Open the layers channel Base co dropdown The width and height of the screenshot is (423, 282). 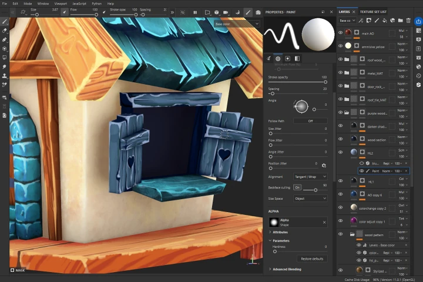click(x=347, y=21)
